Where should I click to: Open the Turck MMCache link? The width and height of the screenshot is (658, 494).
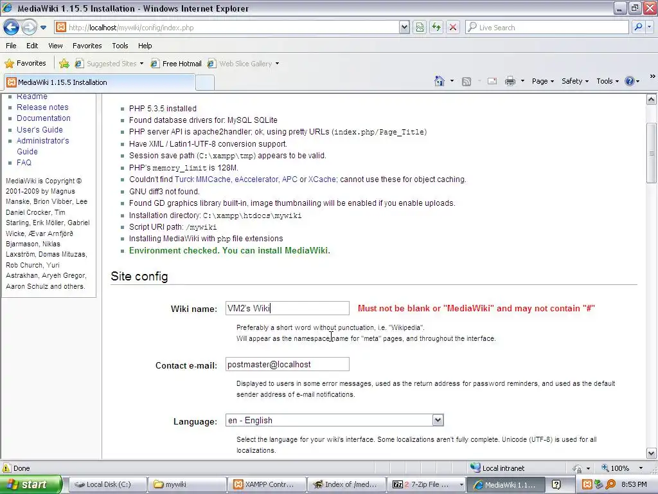(x=202, y=179)
